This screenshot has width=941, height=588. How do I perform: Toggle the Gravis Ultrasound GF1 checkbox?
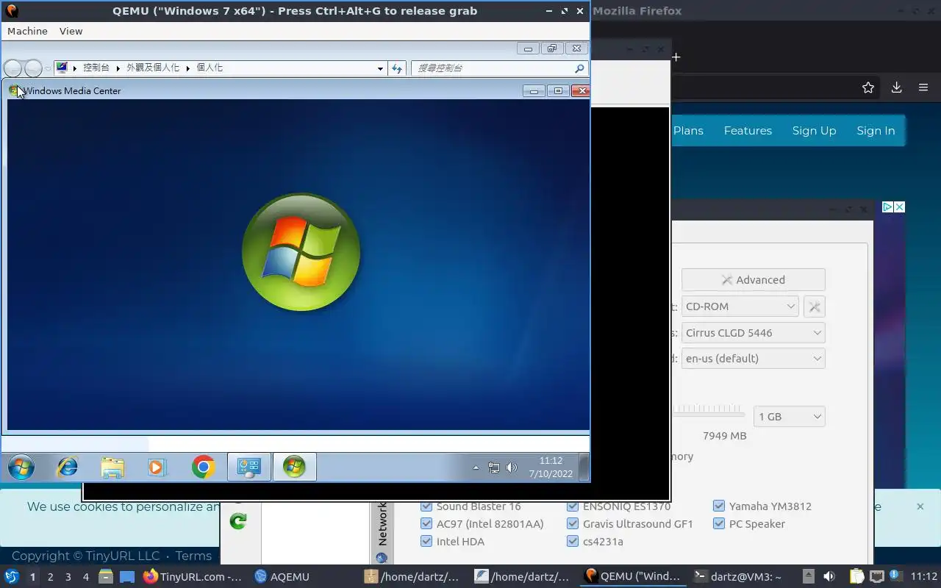pos(573,523)
